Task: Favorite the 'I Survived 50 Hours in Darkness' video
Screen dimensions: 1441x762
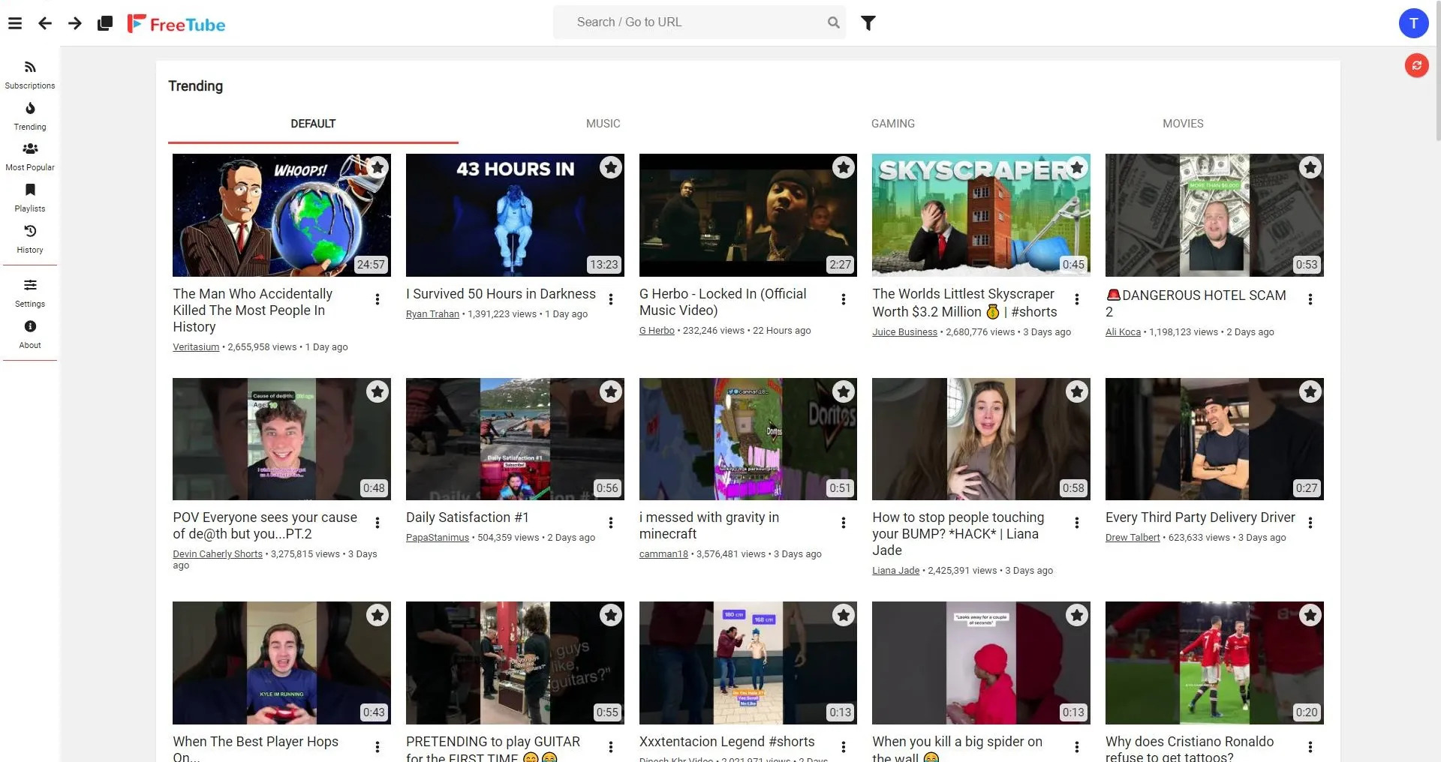Action: pyautogui.click(x=610, y=167)
